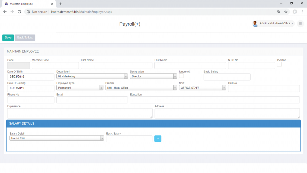Click the Not secure info icon
307x173 pixels.
[x=28, y=12]
